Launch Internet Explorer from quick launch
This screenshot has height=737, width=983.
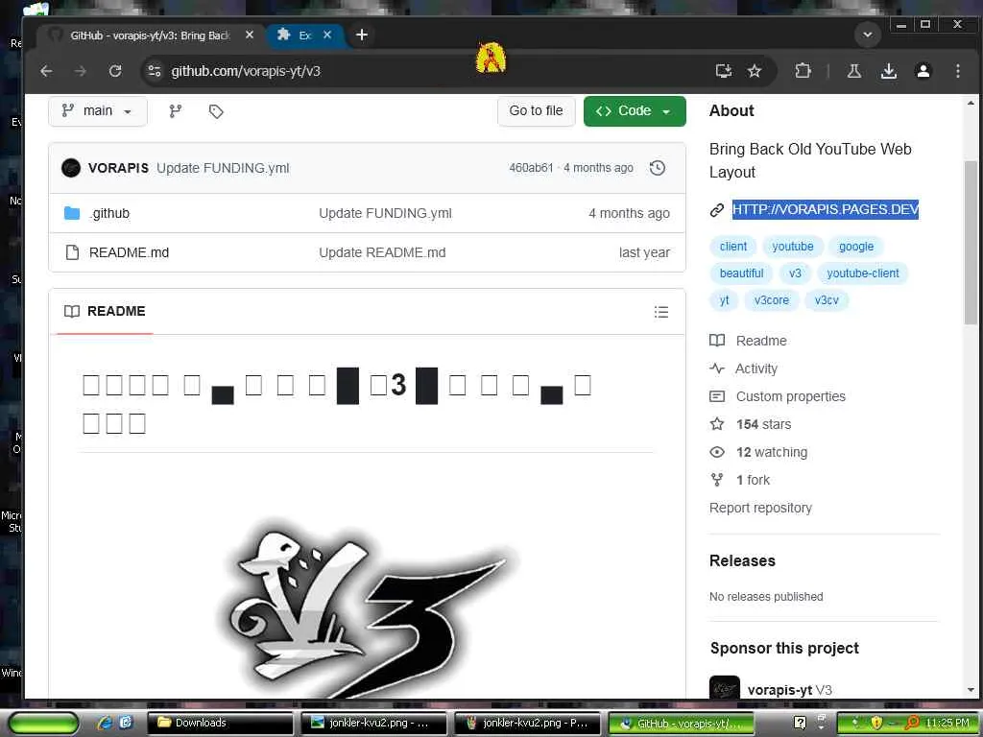tap(104, 724)
